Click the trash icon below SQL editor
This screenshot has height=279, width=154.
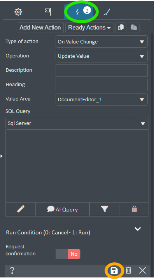coord(134,209)
